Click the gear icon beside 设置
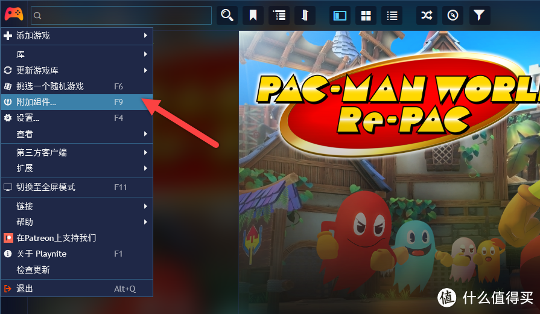The width and height of the screenshot is (540, 314). click(8, 118)
